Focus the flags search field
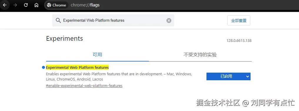The width and height of the screenshot is (299, 111). coord(113,20)
